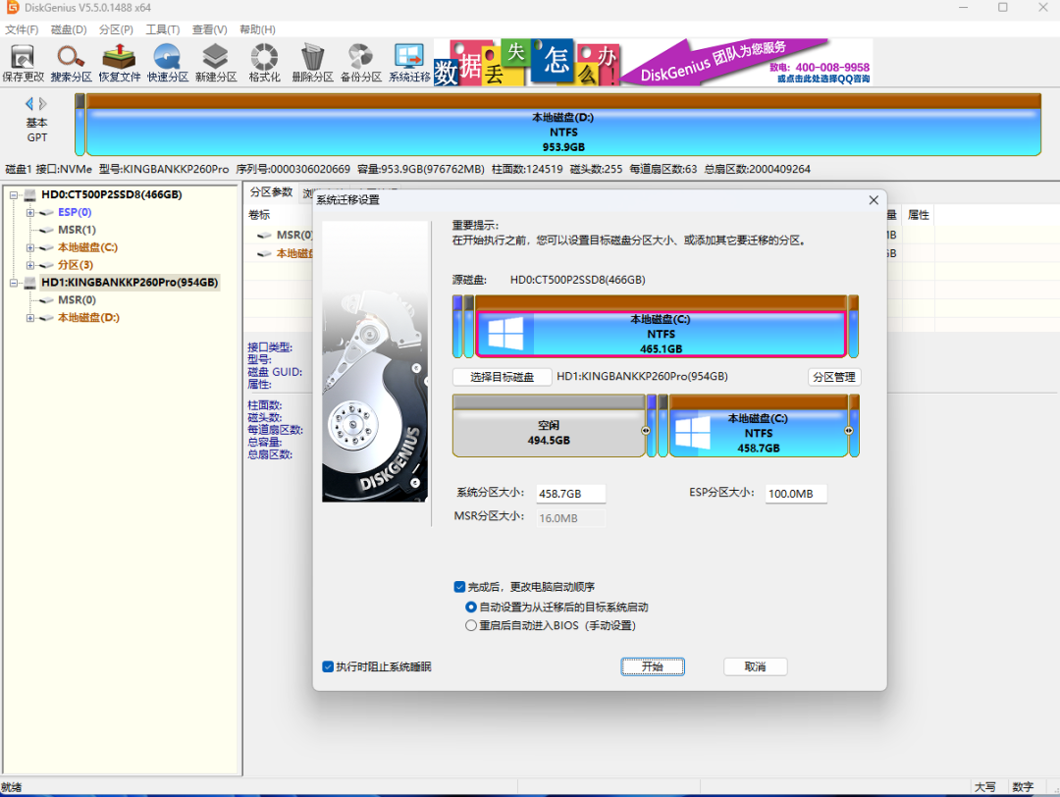Screen dimensions: 1060x797
Task: Click the 选择目标磁盘 button
Action: pyautogui.click(x=502, y=377)
